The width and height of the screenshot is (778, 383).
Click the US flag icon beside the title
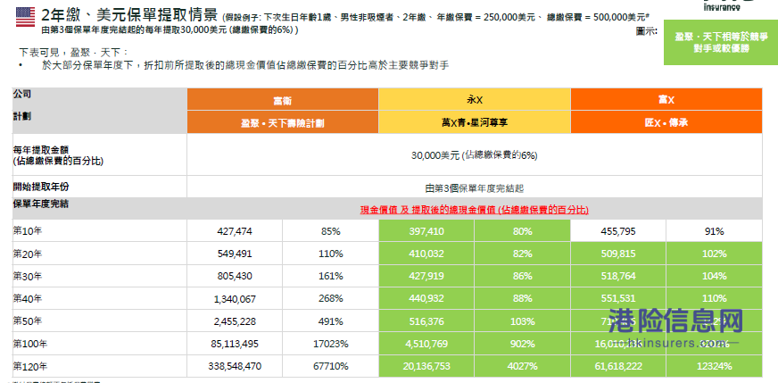coord(25,17)
